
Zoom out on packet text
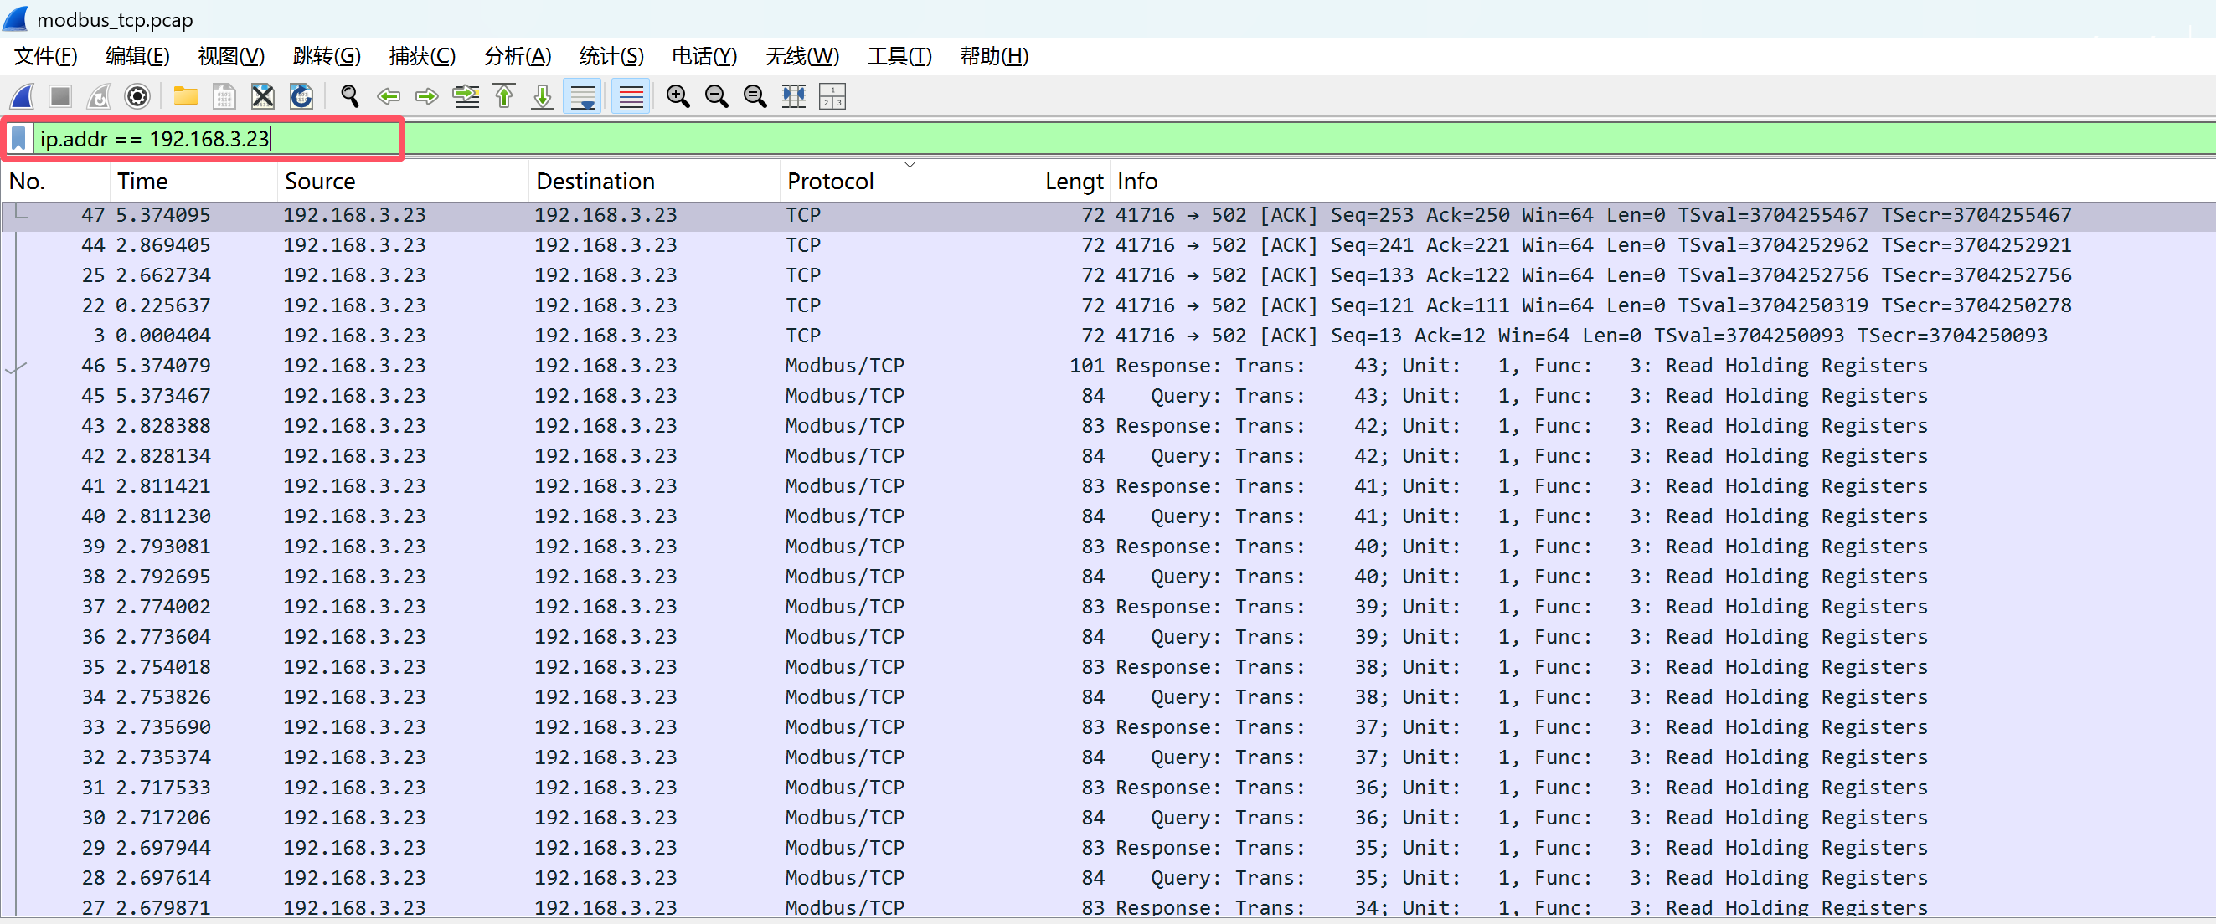tap(717, 96)
